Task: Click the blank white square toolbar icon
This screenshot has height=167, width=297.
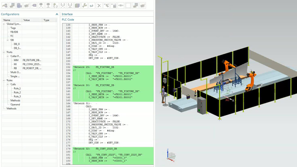Action: coord(128,6)
